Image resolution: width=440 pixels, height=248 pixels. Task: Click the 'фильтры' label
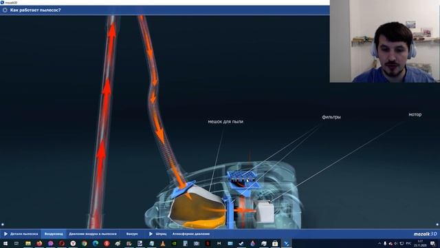[331, 117]
